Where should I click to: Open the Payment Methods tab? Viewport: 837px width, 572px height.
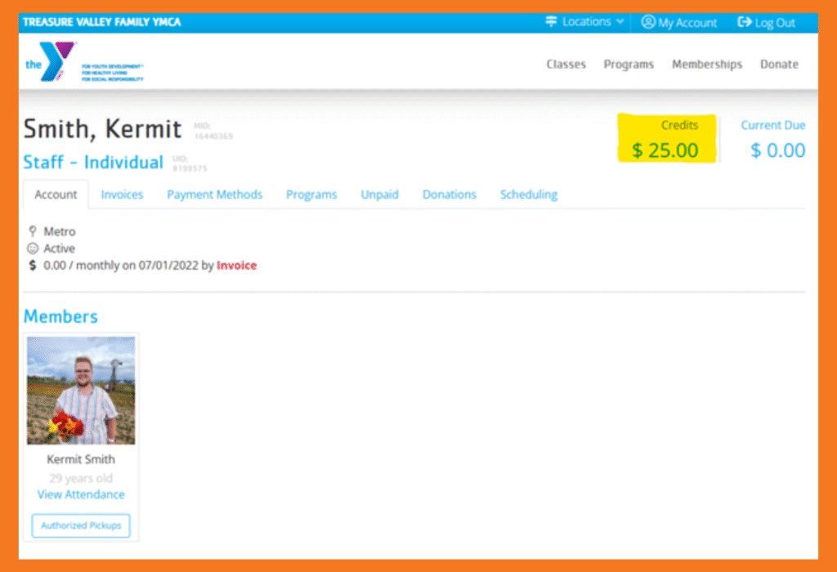point(215,194)
